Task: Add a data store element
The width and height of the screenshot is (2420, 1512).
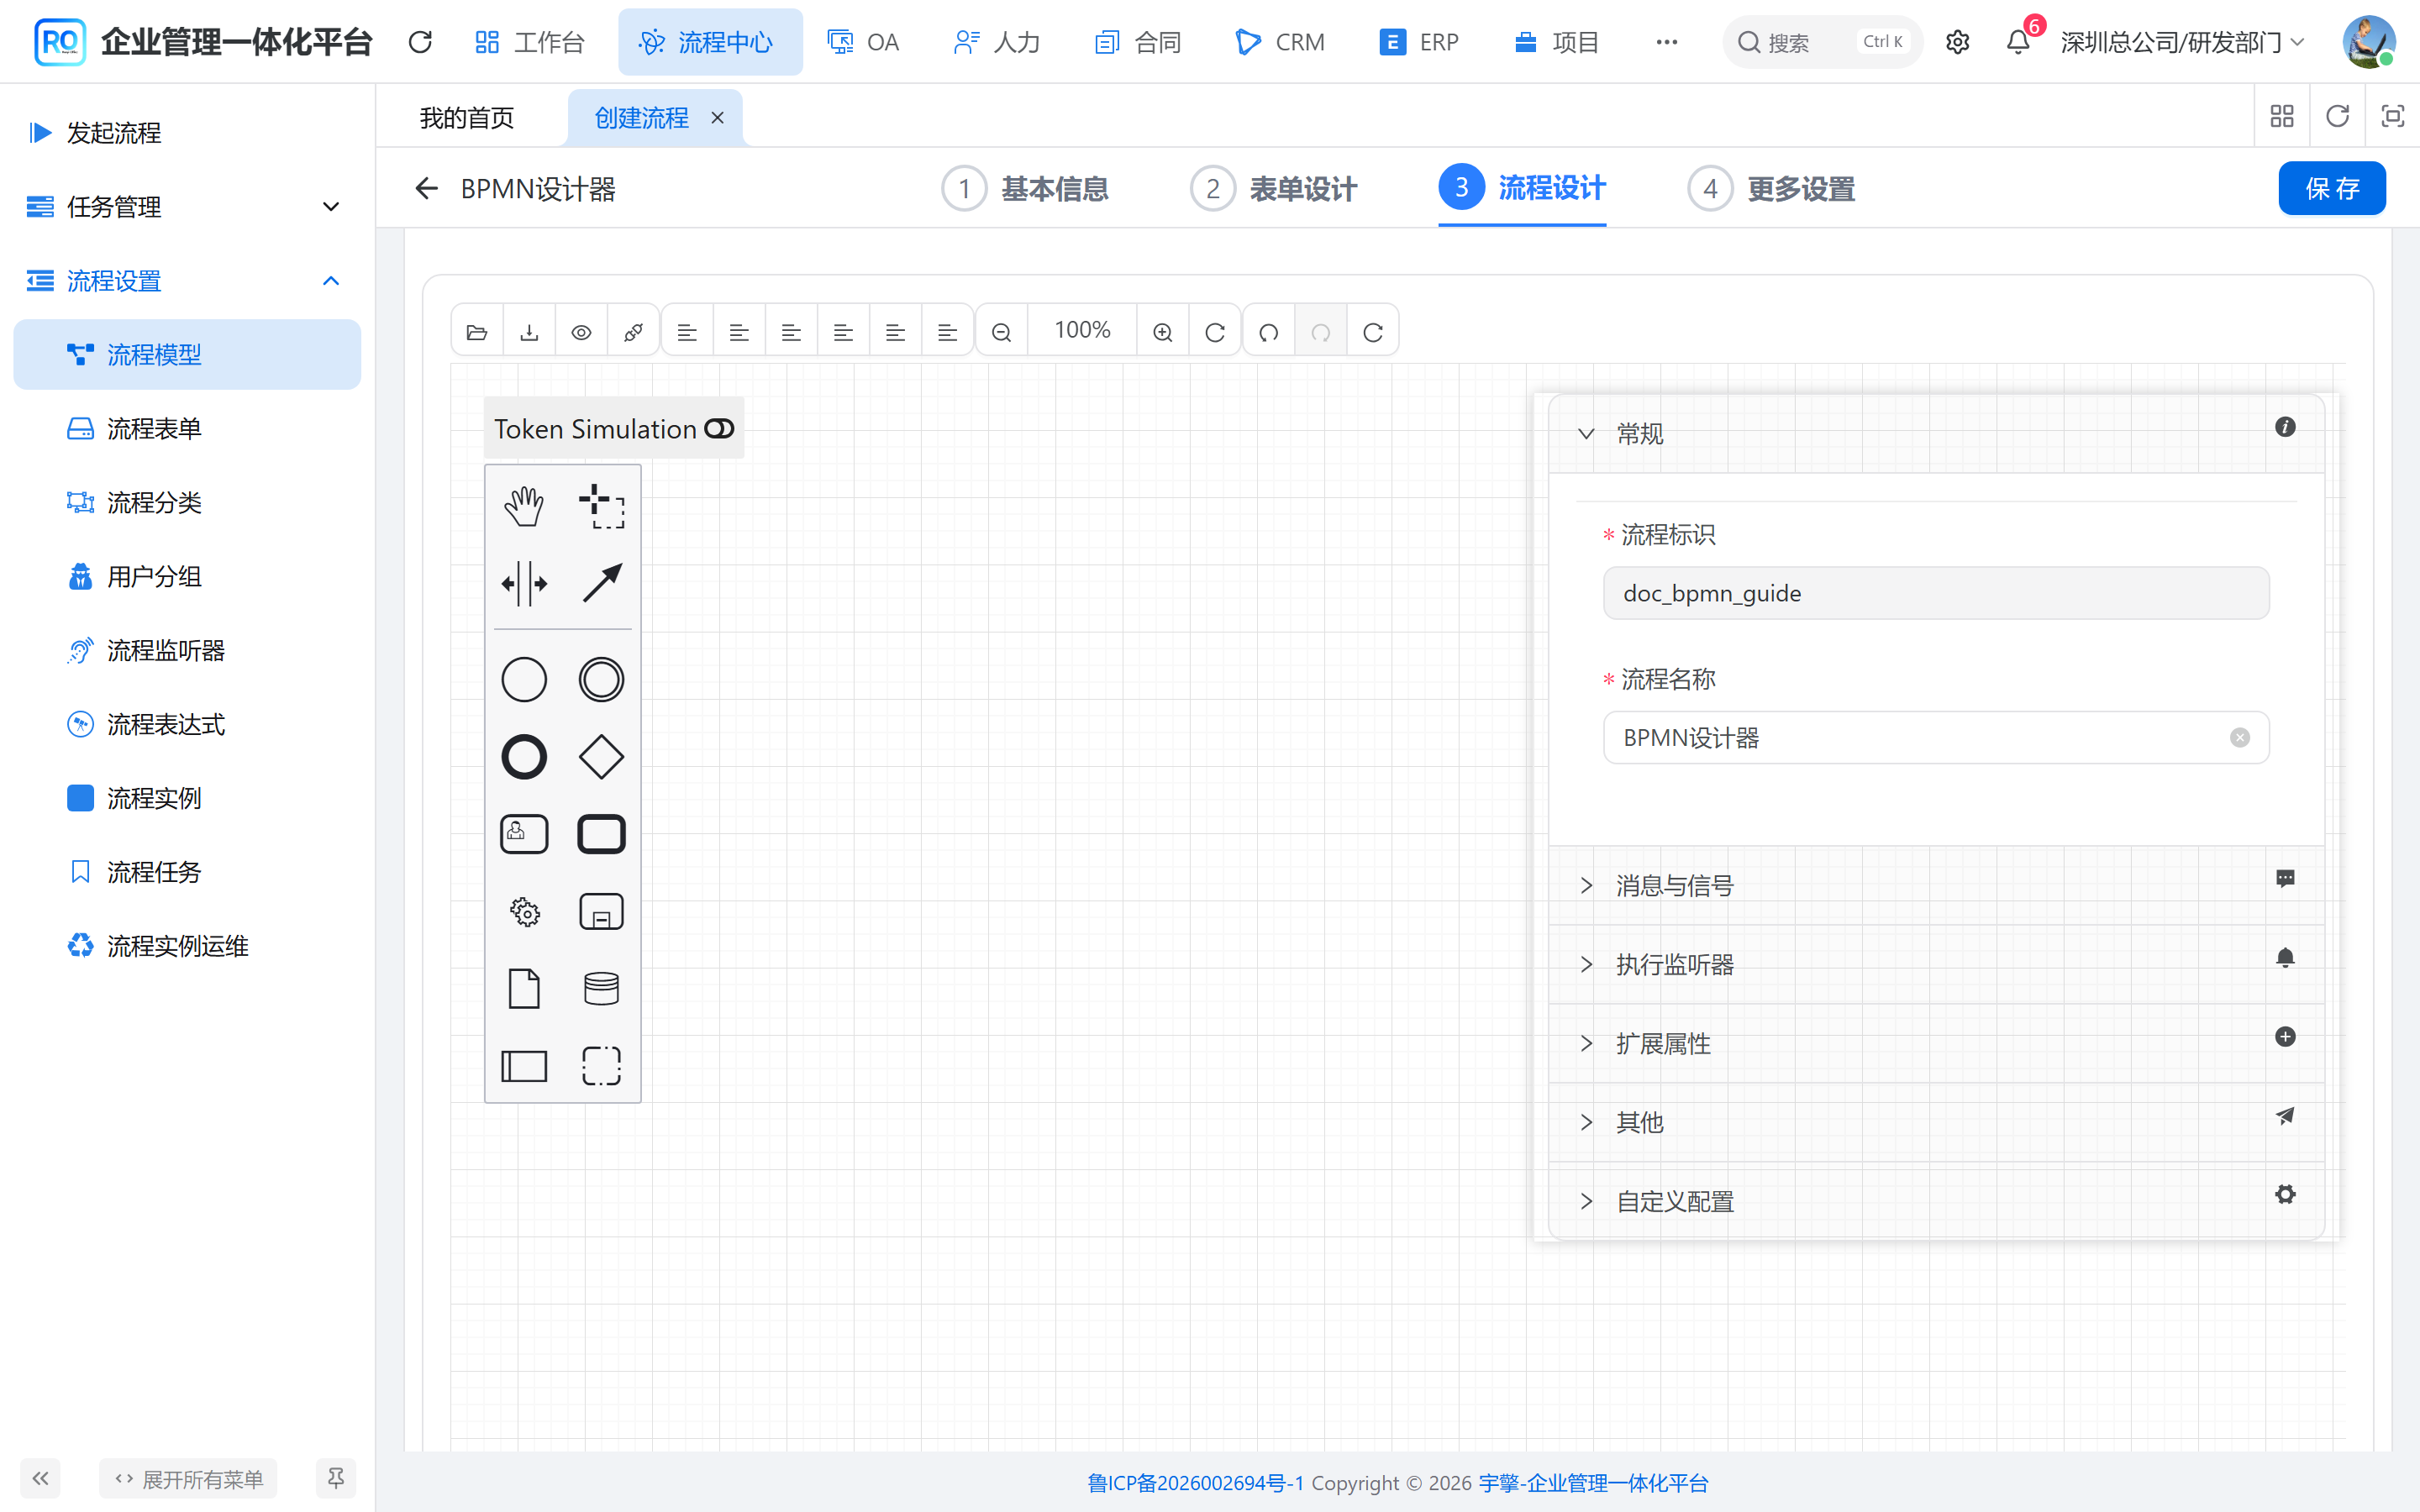Action: (x=601, y=988)
